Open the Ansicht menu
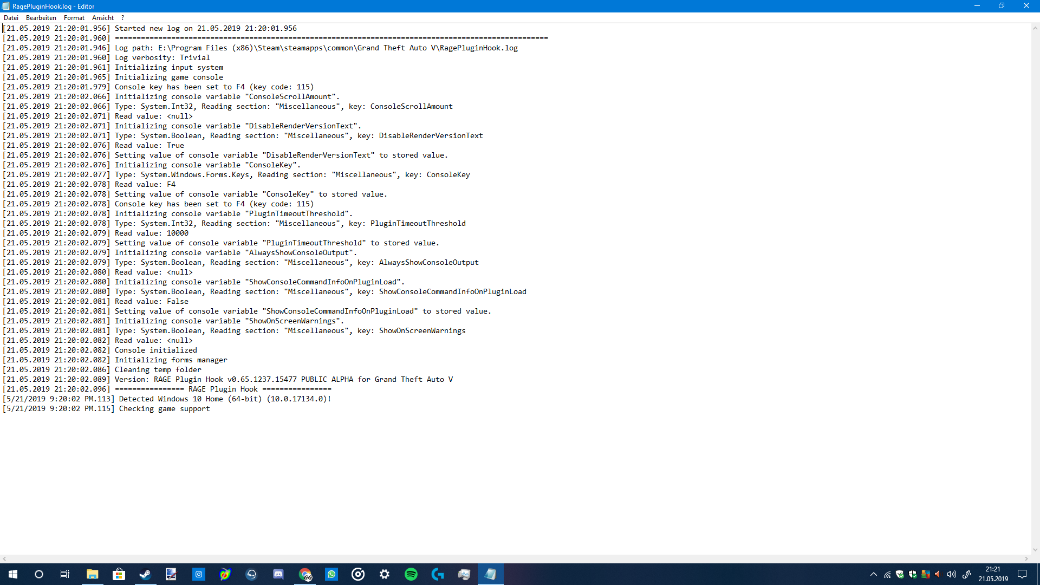The image size is (1040, 585). tap(103, 18)
